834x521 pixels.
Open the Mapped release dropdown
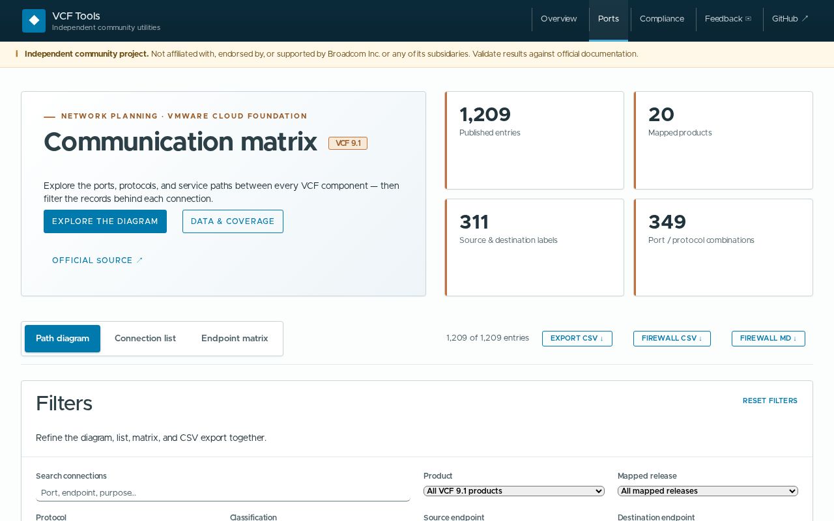pos(708,491)
